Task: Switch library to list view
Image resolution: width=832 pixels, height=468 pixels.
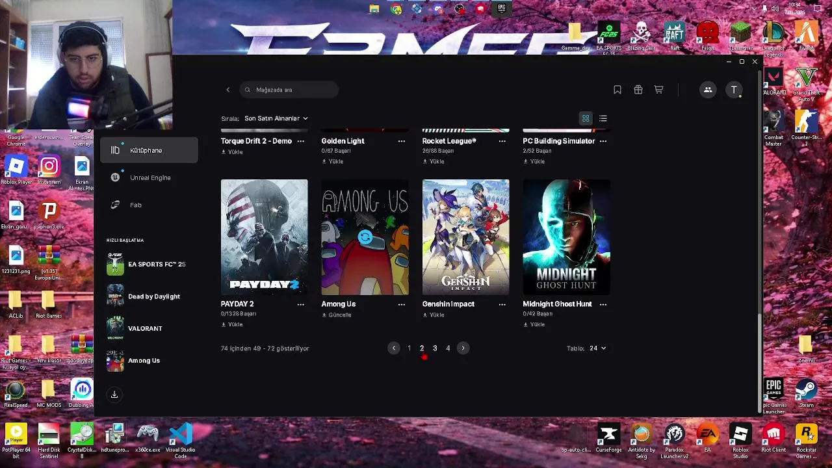Action: [603, 118]
